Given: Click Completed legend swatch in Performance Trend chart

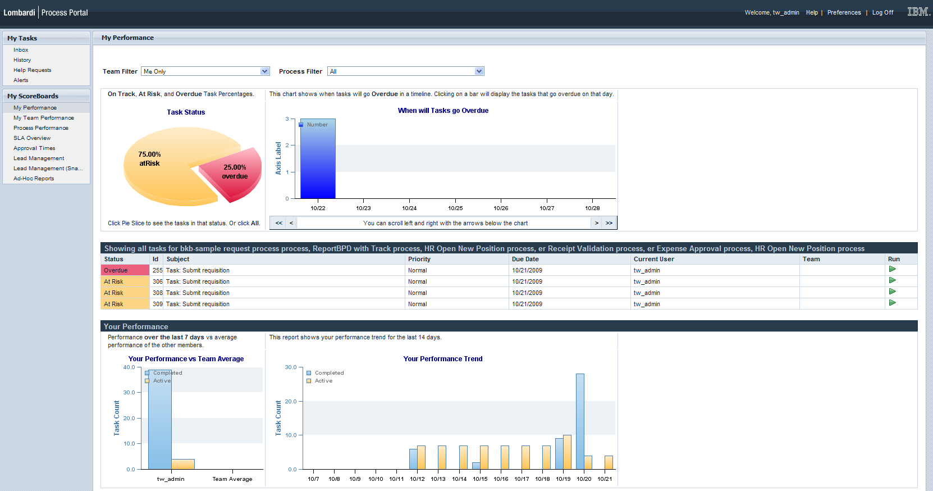Looking at the screenshot, I should click(x=309, y=373).
